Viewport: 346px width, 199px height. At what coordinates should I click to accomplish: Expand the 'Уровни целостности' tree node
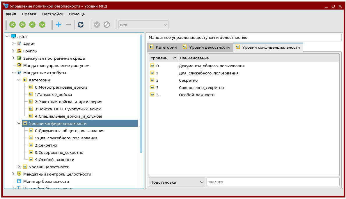point(19,167)
